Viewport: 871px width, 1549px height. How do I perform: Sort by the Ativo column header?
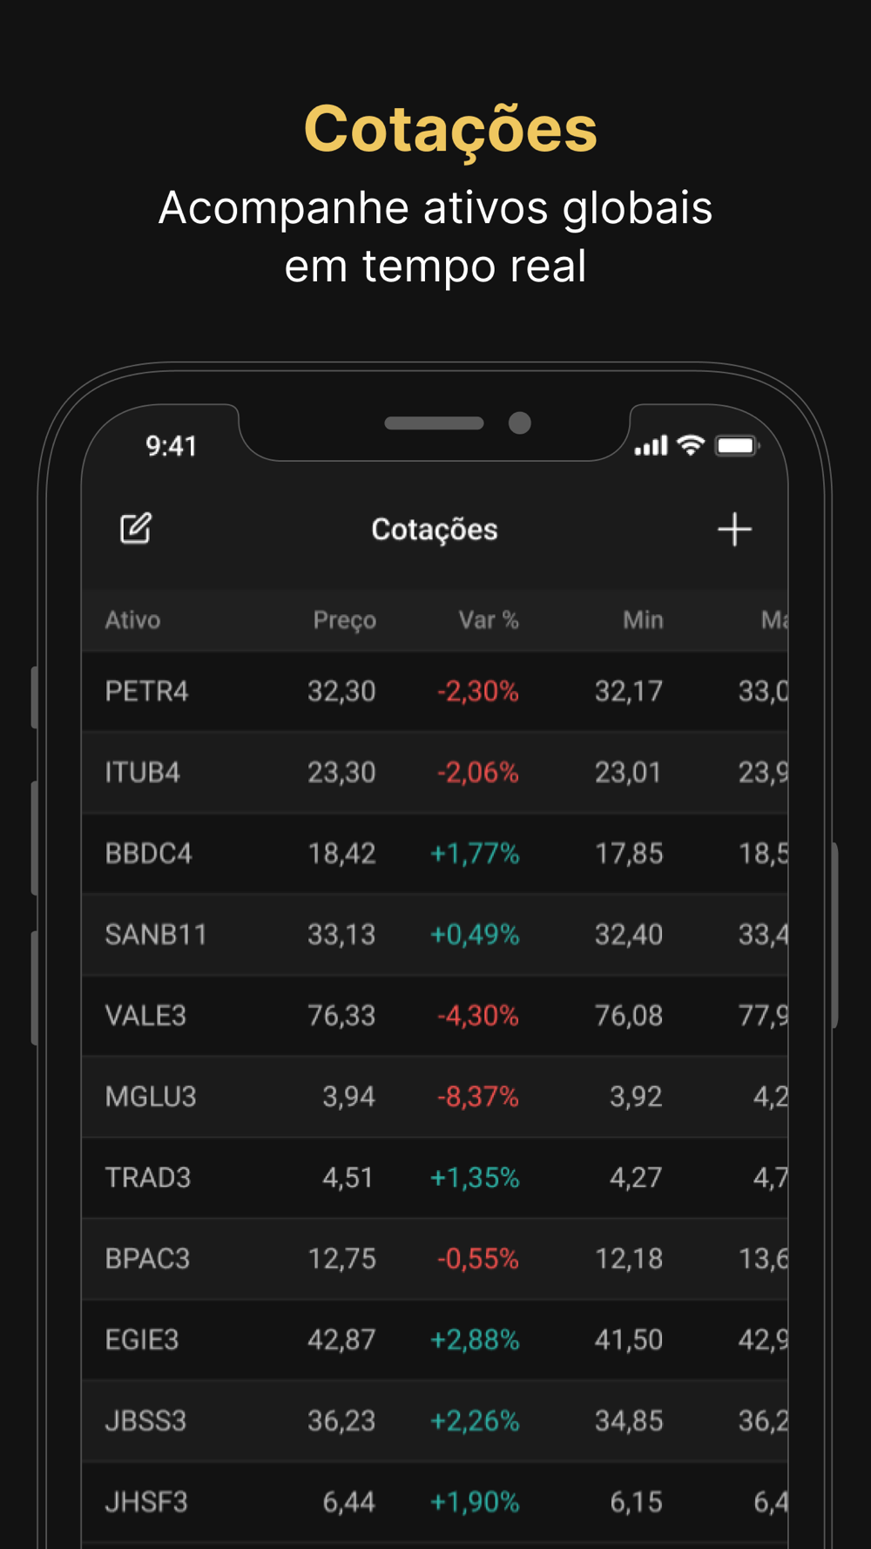pos(132,620)
